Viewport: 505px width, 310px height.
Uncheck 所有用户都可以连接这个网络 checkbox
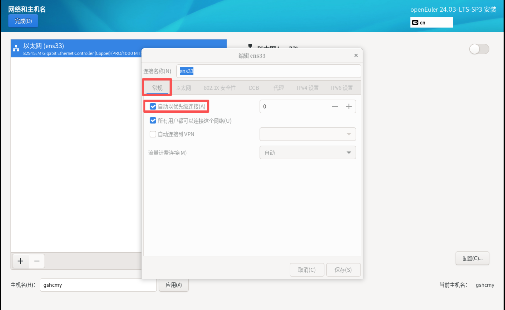(x=153, y=121)
